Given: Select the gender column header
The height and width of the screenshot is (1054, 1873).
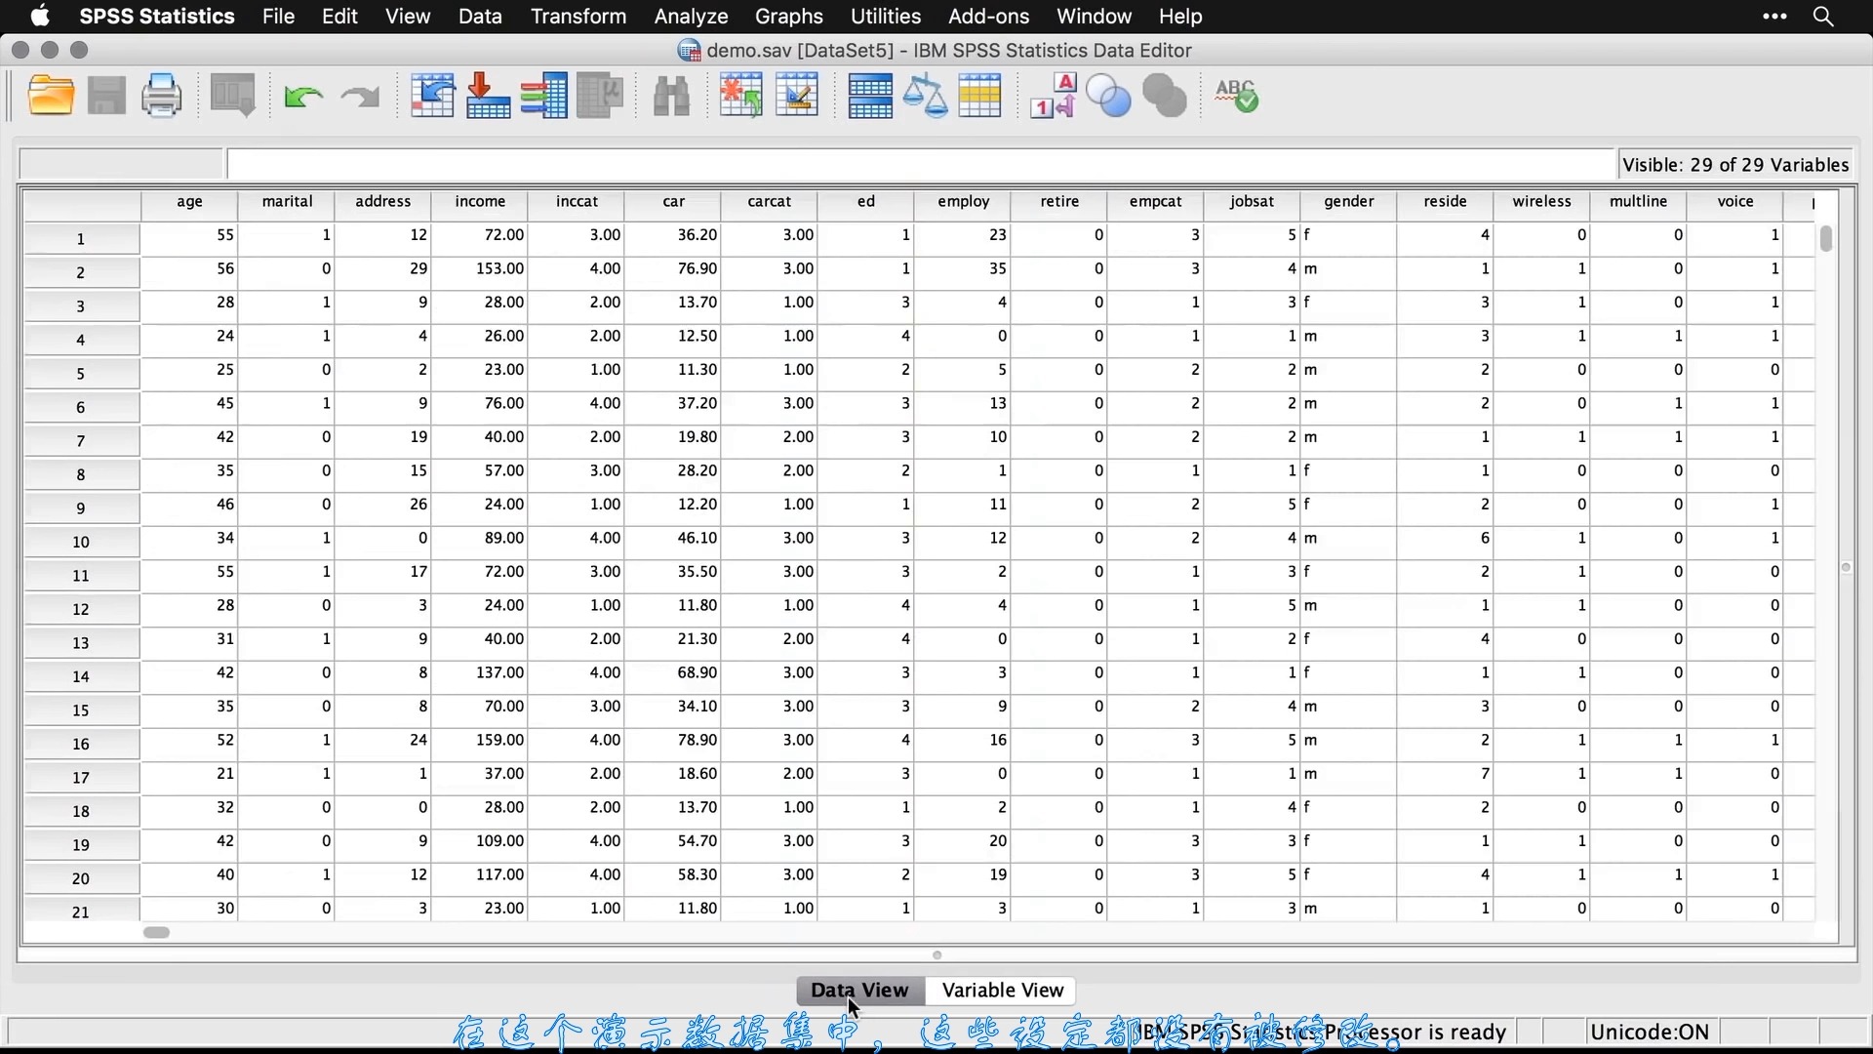Looking at the screenshot, I should (x=1349, y=202).
